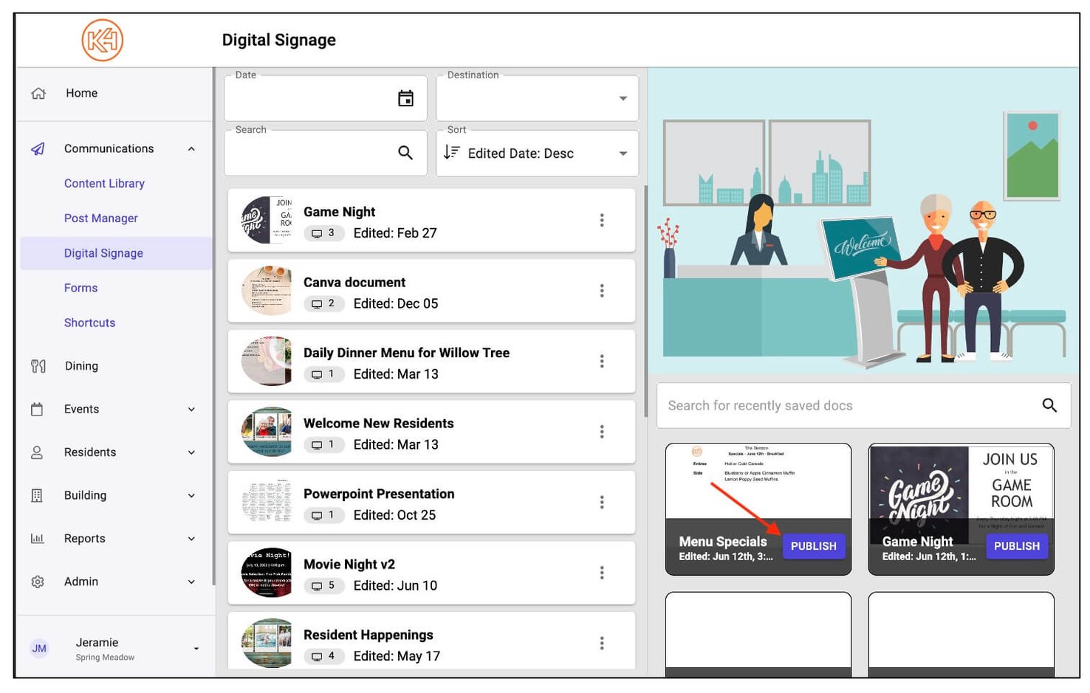Open the Home icon in the sidebar
The image size is (1090, 693).
(x=38, y=93)
